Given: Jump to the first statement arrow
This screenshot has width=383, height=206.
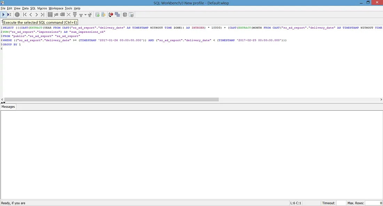Looking at the screenshot, I should pos(25,15).
